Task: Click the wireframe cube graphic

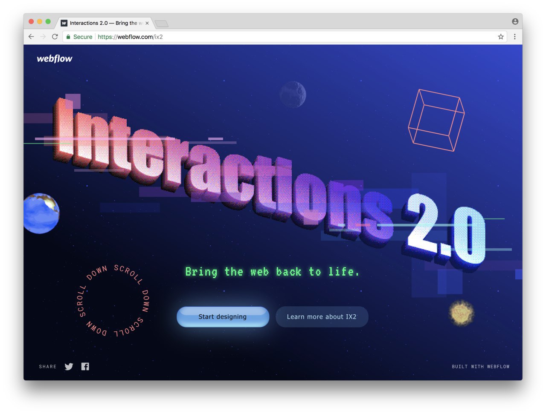Action: coord(436,120)
